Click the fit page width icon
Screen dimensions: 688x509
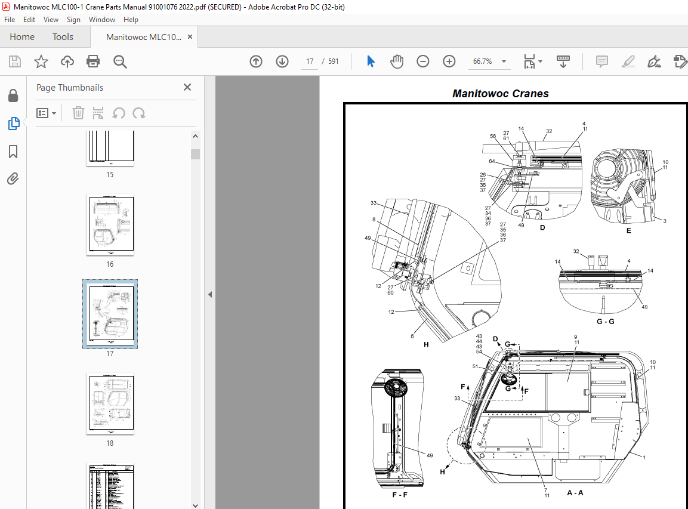pyautogui.click(x=530, y=61)
